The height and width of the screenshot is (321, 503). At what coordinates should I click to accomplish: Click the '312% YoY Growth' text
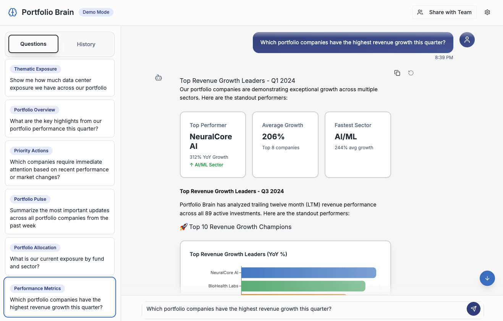click(x=209, y=157)
